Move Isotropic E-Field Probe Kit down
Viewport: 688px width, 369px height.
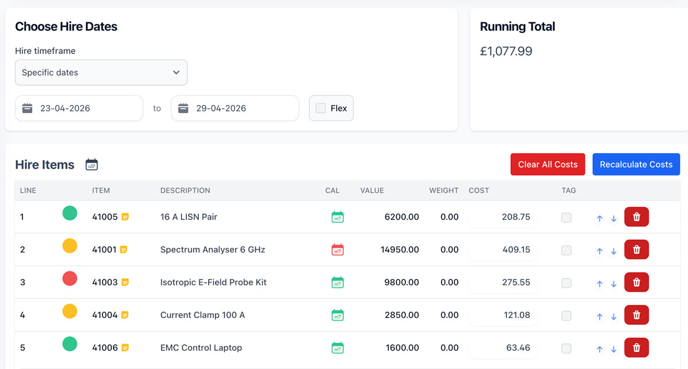click(613, 283)
